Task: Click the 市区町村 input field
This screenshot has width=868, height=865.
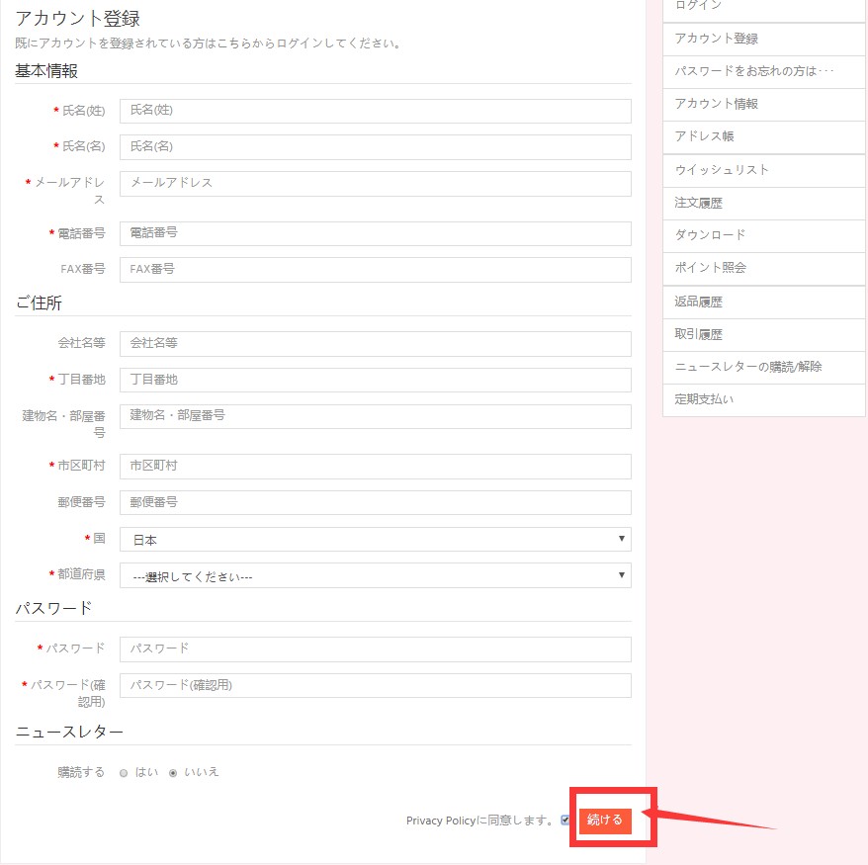Action: tap(376, 467)
